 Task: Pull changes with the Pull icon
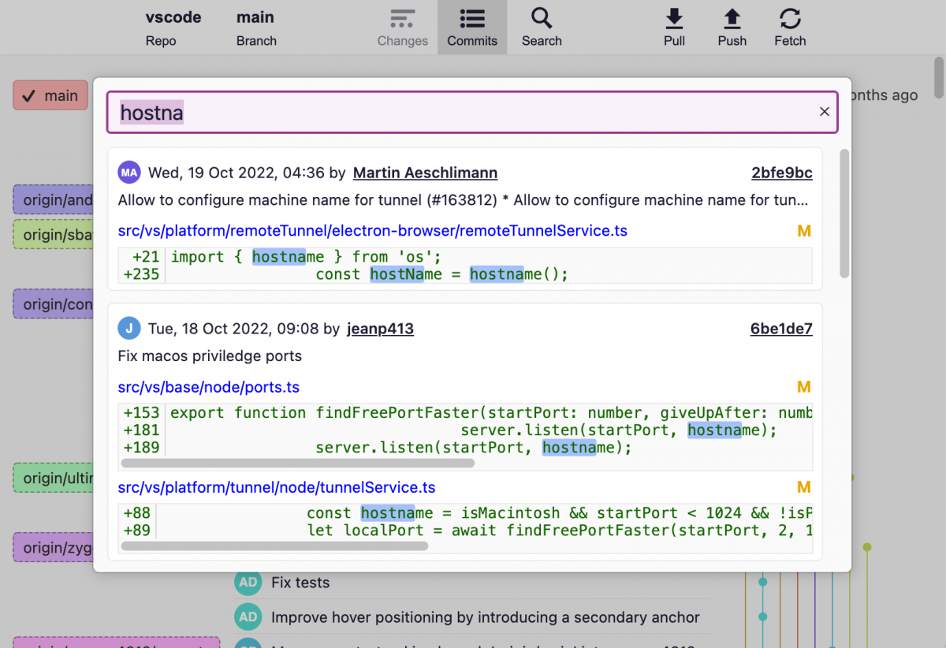pos(674,19)
